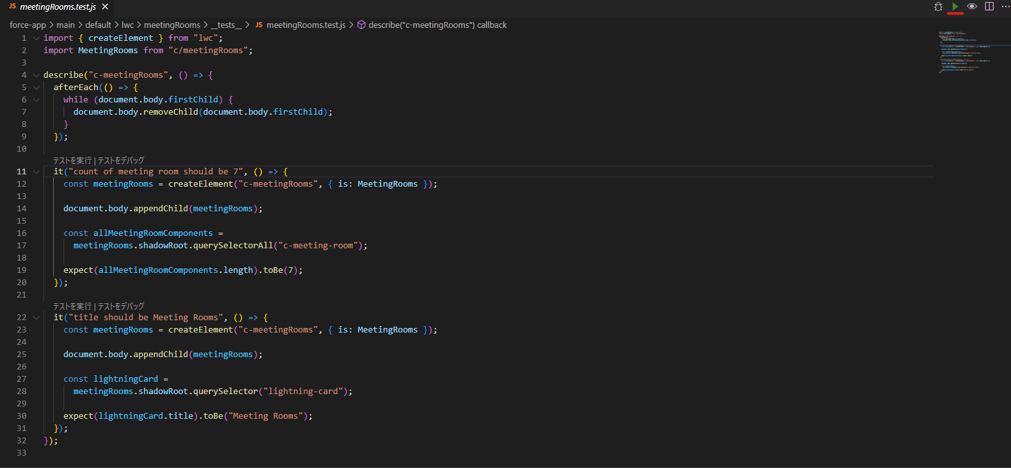The height and width of the screenshot is (468, 1011).
Task: Click toBe(7) on line 19
Action: 281,270
